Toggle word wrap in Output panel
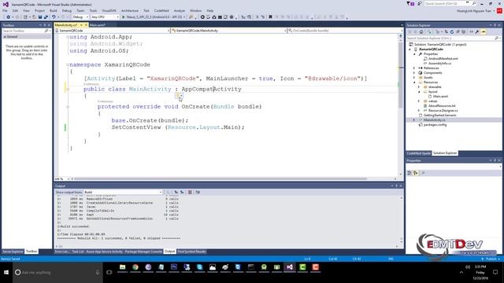Viewport: 504px width, 283px height. coord(198,192)
